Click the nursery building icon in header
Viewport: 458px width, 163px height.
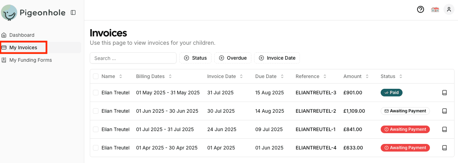click(435, 10)
